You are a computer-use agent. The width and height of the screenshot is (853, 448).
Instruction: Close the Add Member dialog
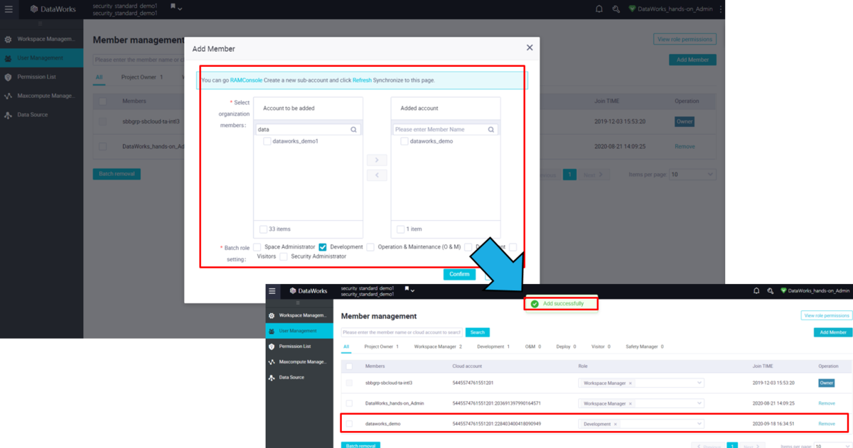tap(530, 48)
